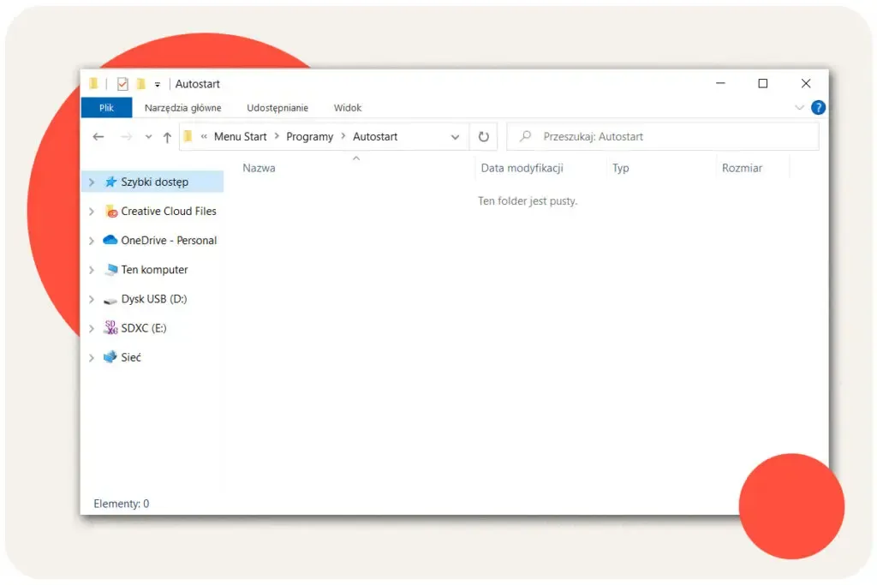This screenshot has width=877, height=585.
Task: Click the magnifier icon in the search box
Action: point(524,136)
